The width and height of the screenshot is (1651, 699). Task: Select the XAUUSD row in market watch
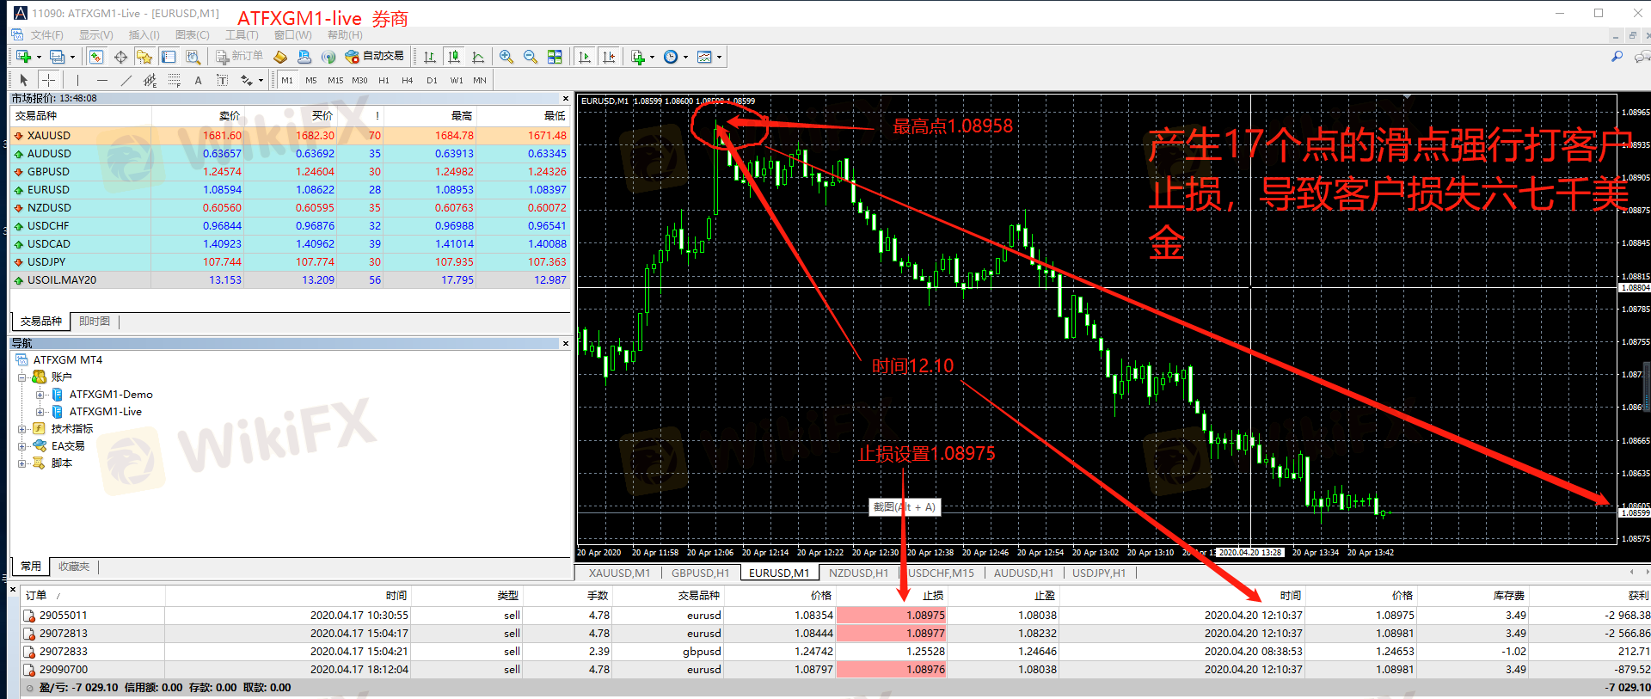(290, 136)
